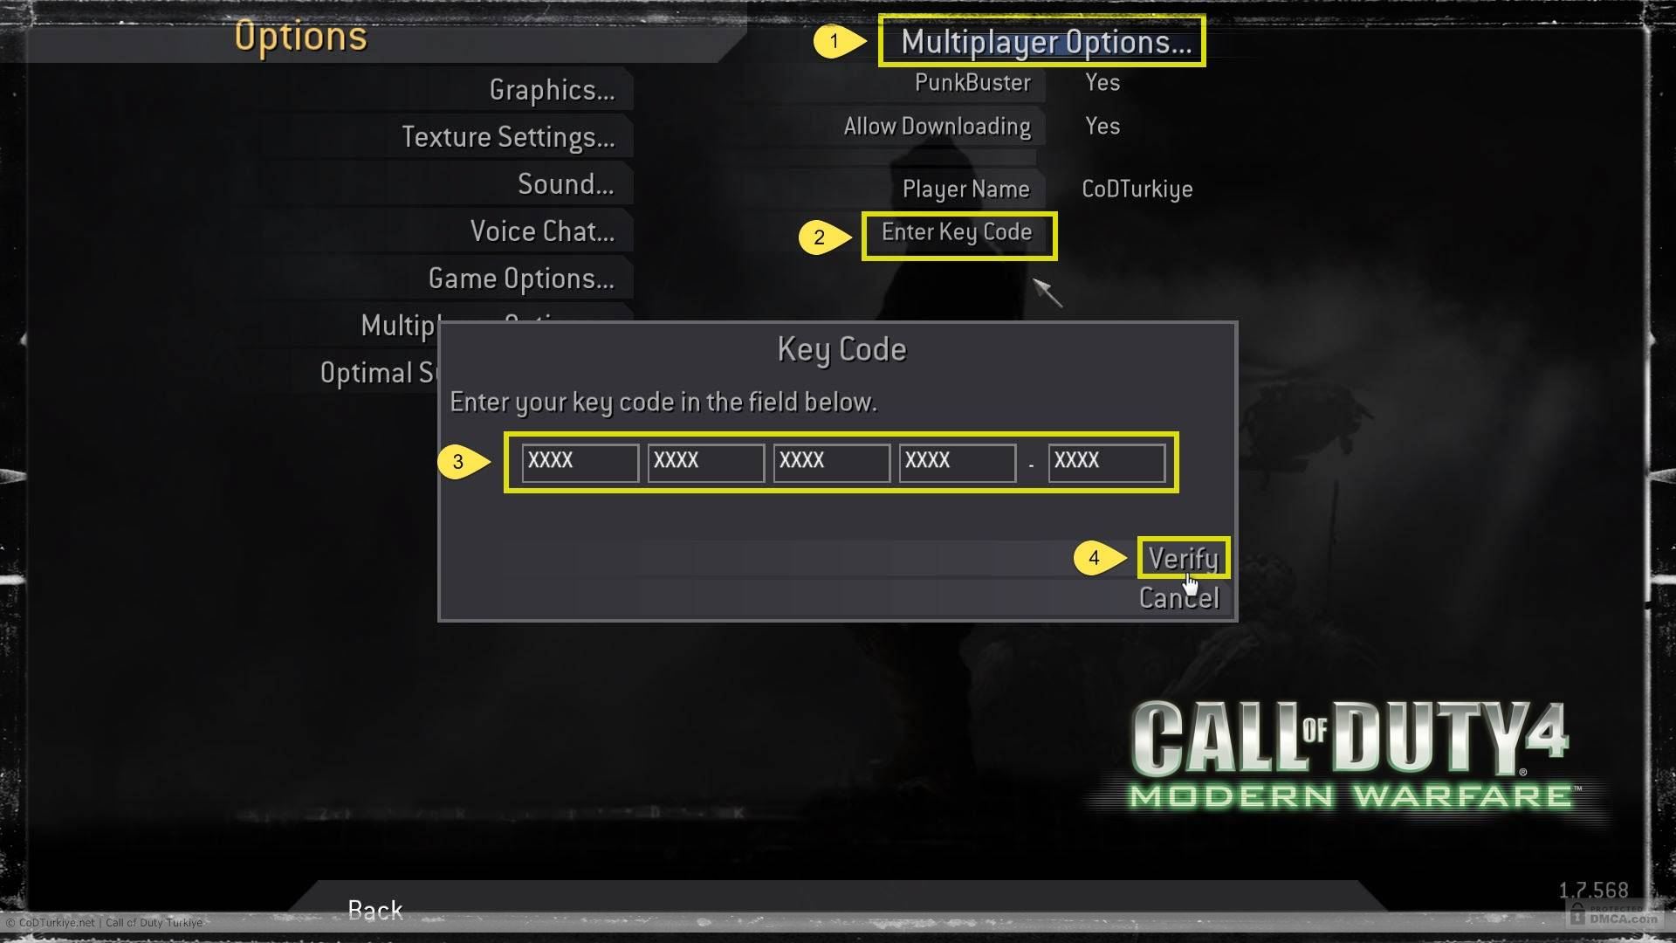Click the Graphics options menu item

click(x=553, y=89)
